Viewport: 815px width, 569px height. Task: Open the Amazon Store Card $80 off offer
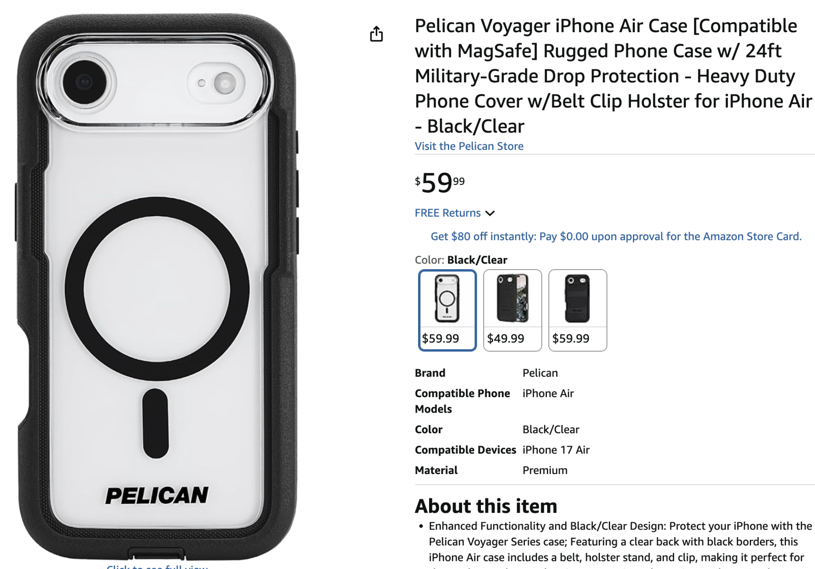[616, 237]
